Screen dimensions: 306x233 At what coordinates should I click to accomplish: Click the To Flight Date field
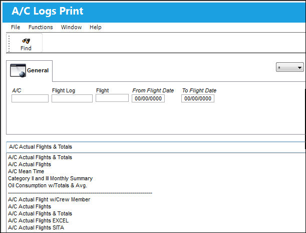coord(198,98)
